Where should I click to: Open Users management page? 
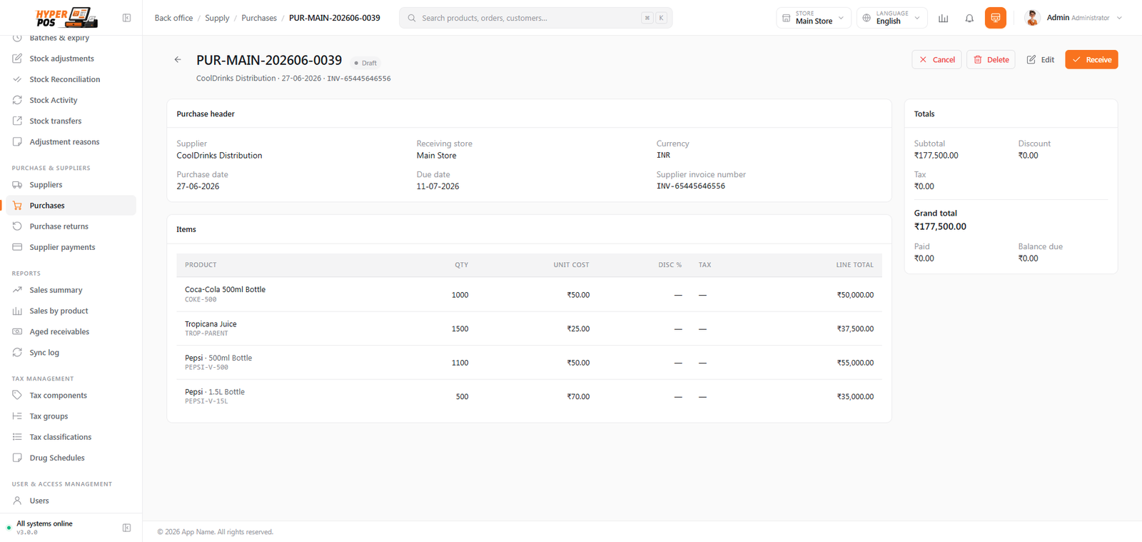tap(71, 501)
